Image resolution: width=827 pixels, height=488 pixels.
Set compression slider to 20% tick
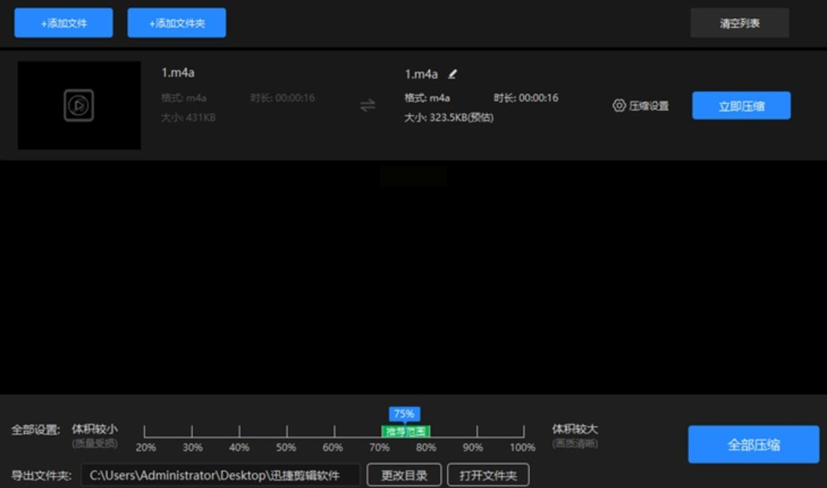tap(144, 432)
